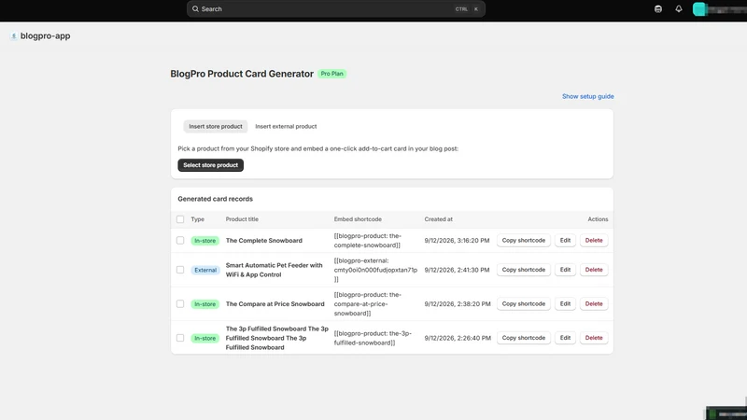Click the blogpro-app logo icon

(14, 35)
